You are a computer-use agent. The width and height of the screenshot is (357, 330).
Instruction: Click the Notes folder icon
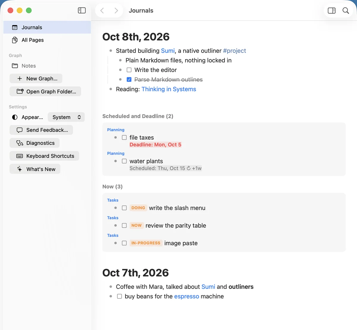click(15, 66)
